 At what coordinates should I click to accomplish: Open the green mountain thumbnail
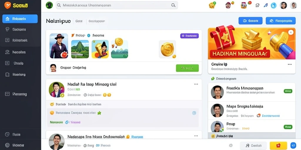point(80,49)
